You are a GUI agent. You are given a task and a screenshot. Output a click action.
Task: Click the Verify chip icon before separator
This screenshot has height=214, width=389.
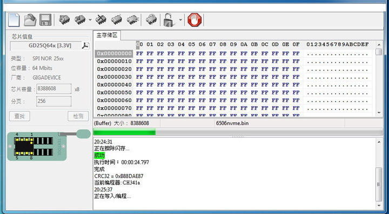pos(133,19)
